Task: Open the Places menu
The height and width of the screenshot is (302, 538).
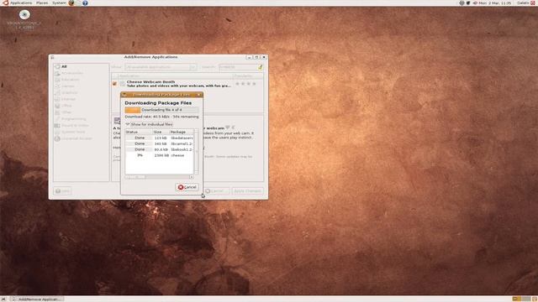Action: point(42,3)
